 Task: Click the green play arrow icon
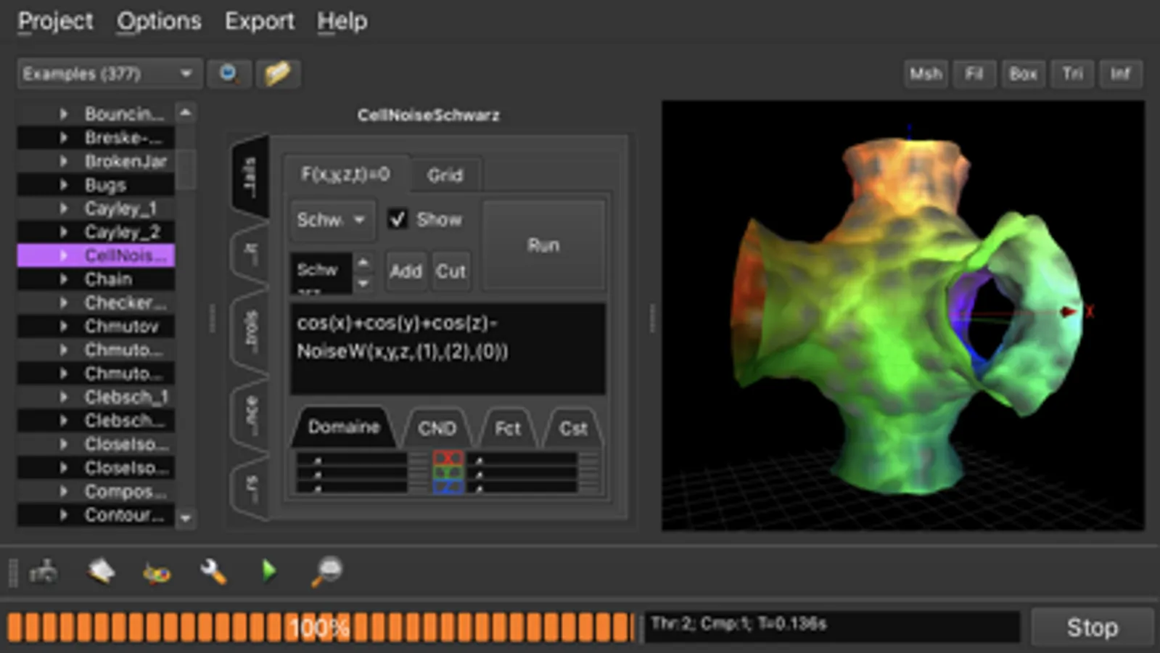(x=269, y=571)
